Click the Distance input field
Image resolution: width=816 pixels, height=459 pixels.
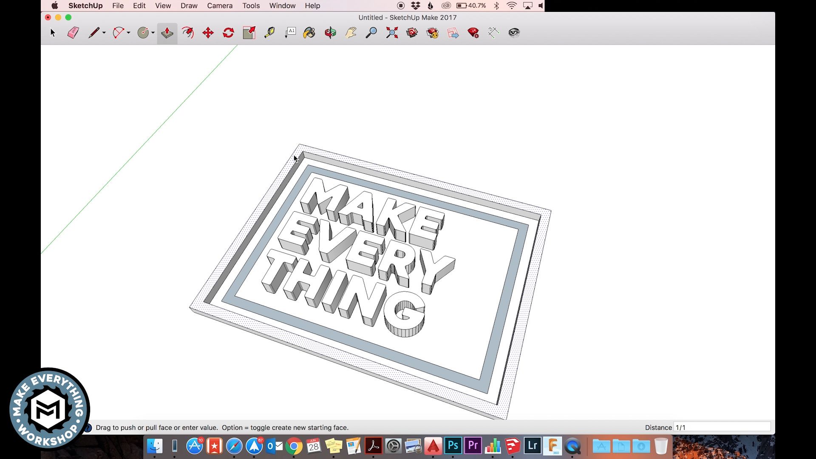click(722, 427)
